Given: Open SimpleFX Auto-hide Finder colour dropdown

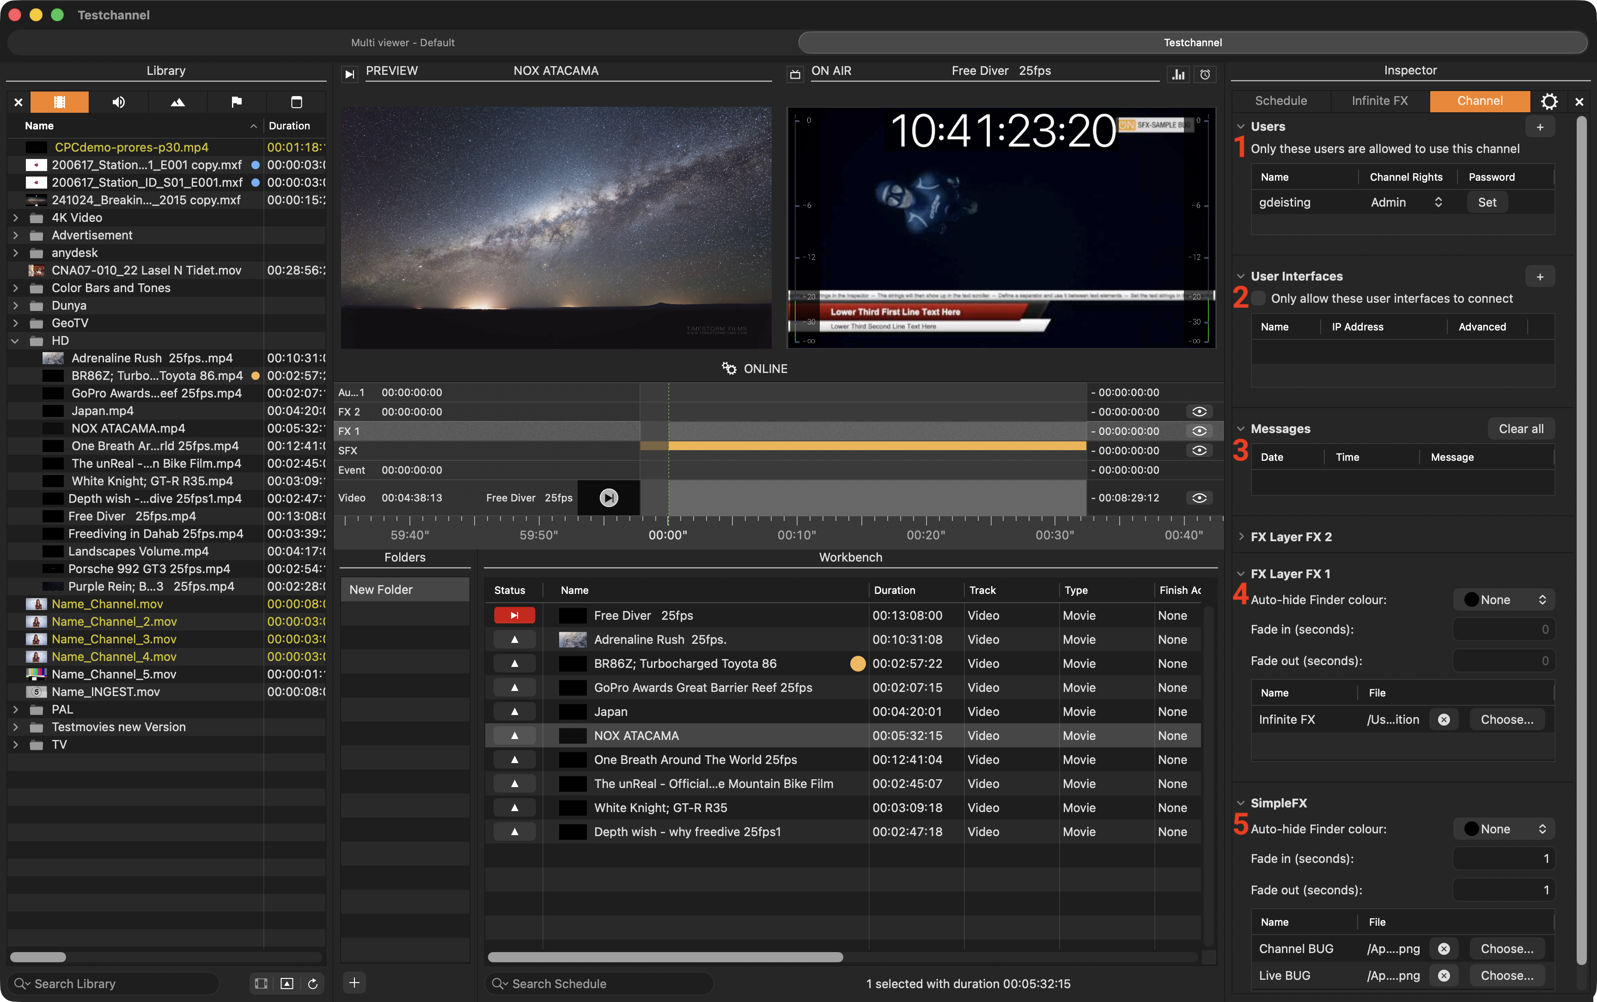Looking at the screenshot, I should tap(1504, 829).
